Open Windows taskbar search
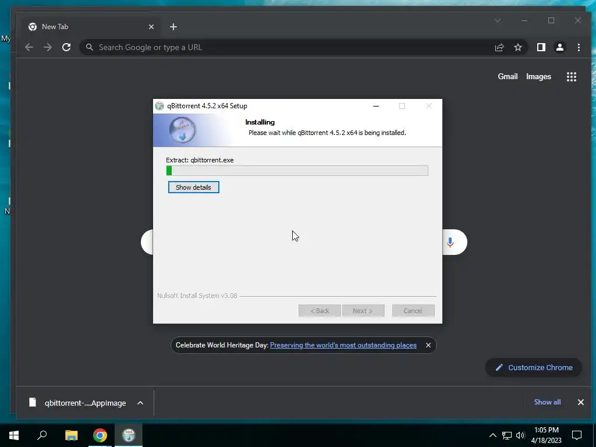The image size is (596, 447). 42,435
